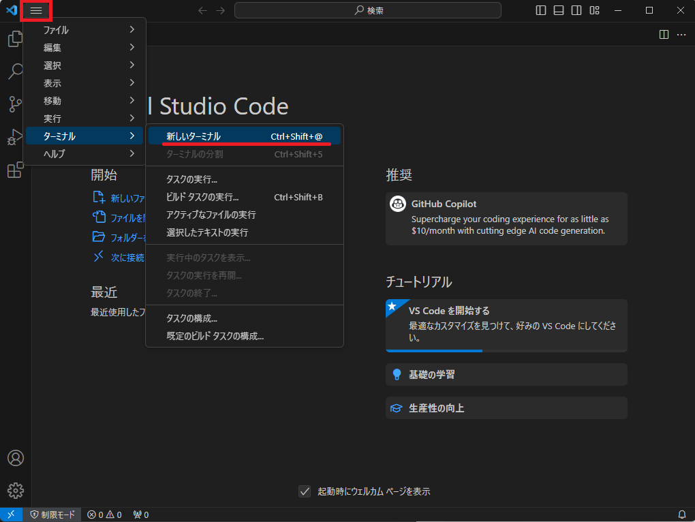
Task: Open the Manage gear icon
Action: pos(16,491)
